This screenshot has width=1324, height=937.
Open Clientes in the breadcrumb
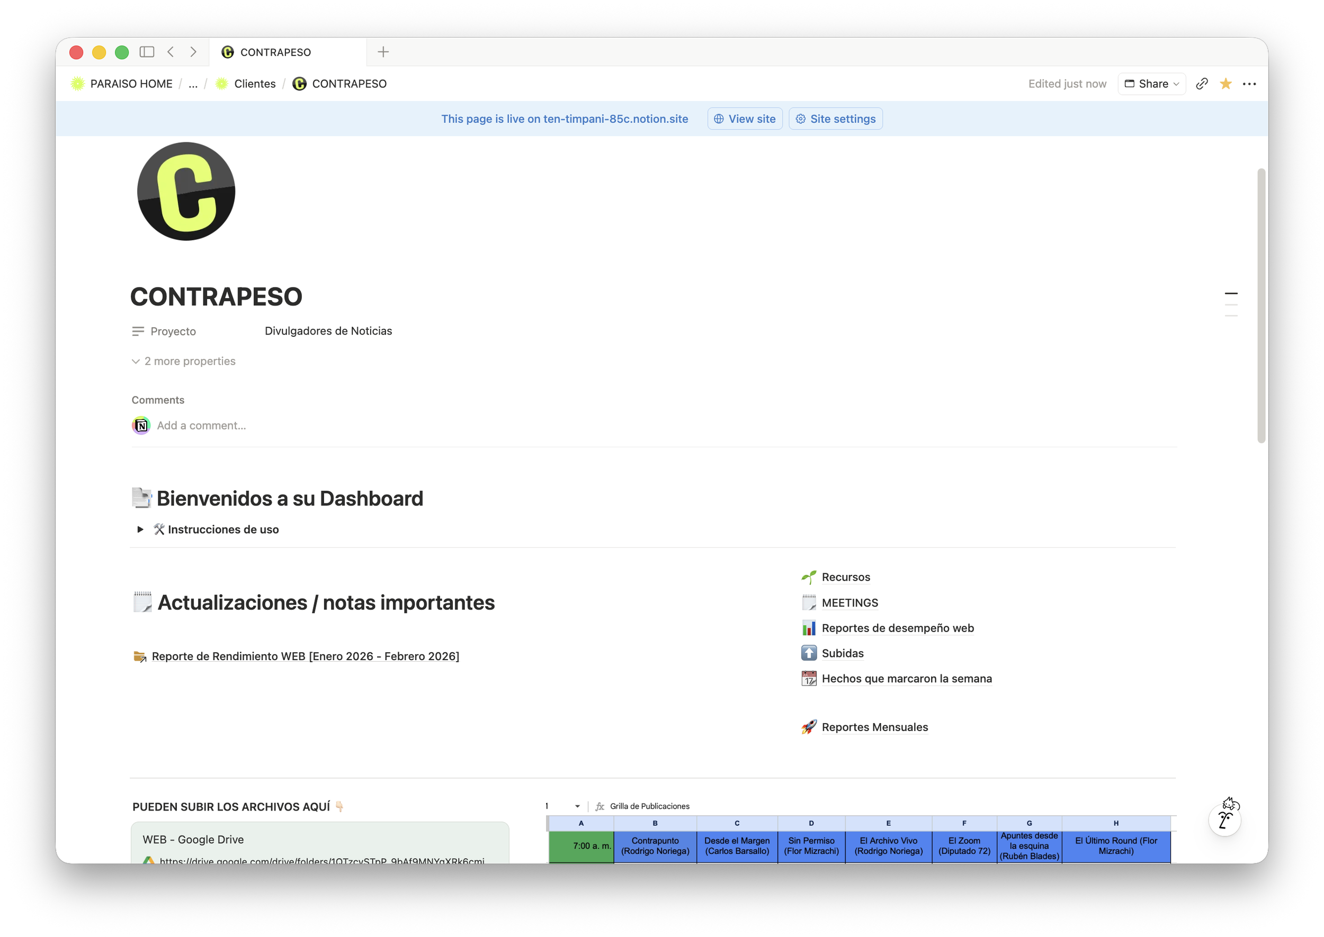pos(255,84)
